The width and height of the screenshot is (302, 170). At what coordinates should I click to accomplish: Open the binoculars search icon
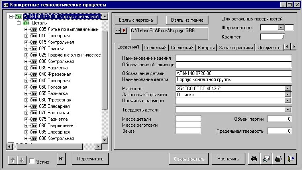254,159
